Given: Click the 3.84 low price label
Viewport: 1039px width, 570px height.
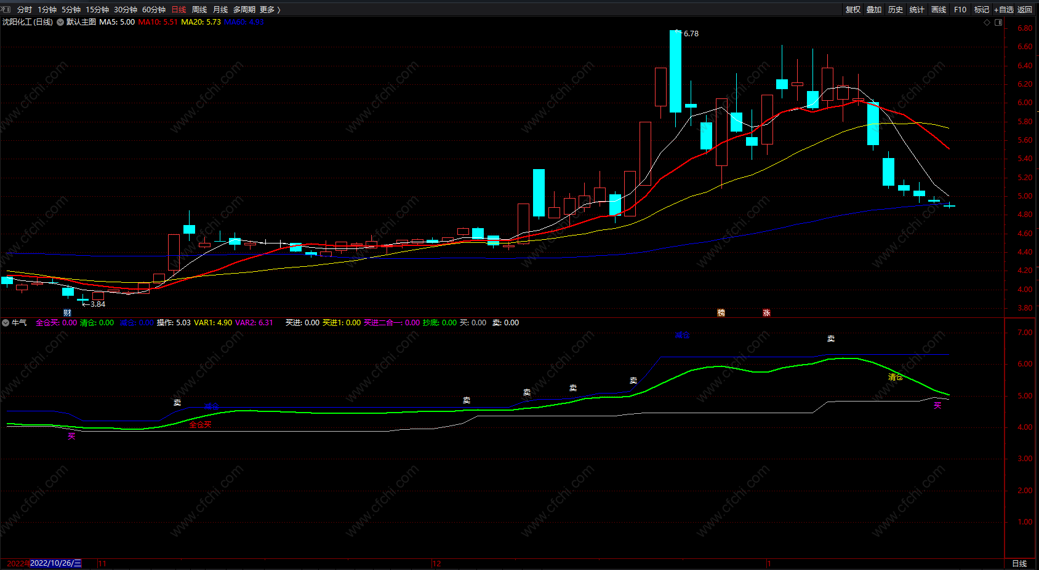Looking at the screenshot, I should pos(98,304).
